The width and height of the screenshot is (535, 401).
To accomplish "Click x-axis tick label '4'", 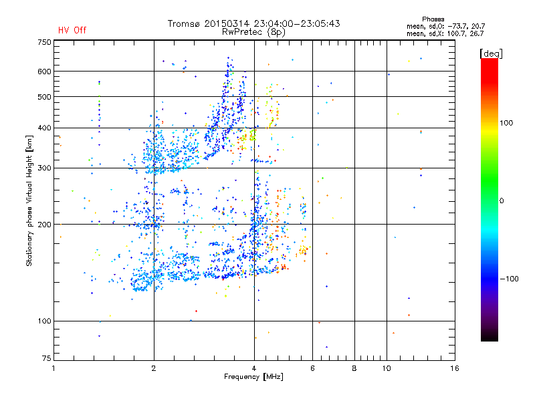I will coord(254,368).
